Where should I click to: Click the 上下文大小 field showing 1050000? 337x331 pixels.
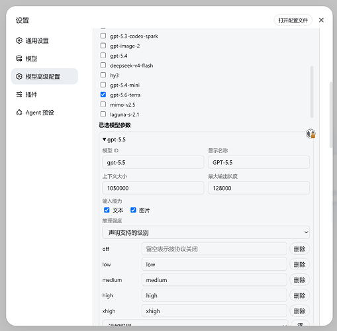[x=153, y=188]
